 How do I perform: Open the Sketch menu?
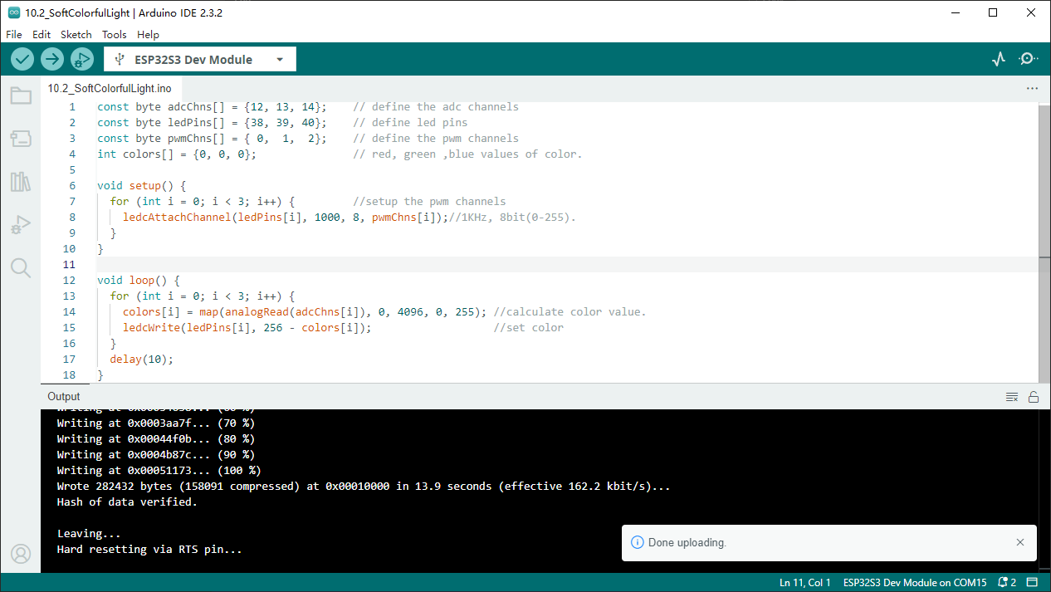(76, 34)
